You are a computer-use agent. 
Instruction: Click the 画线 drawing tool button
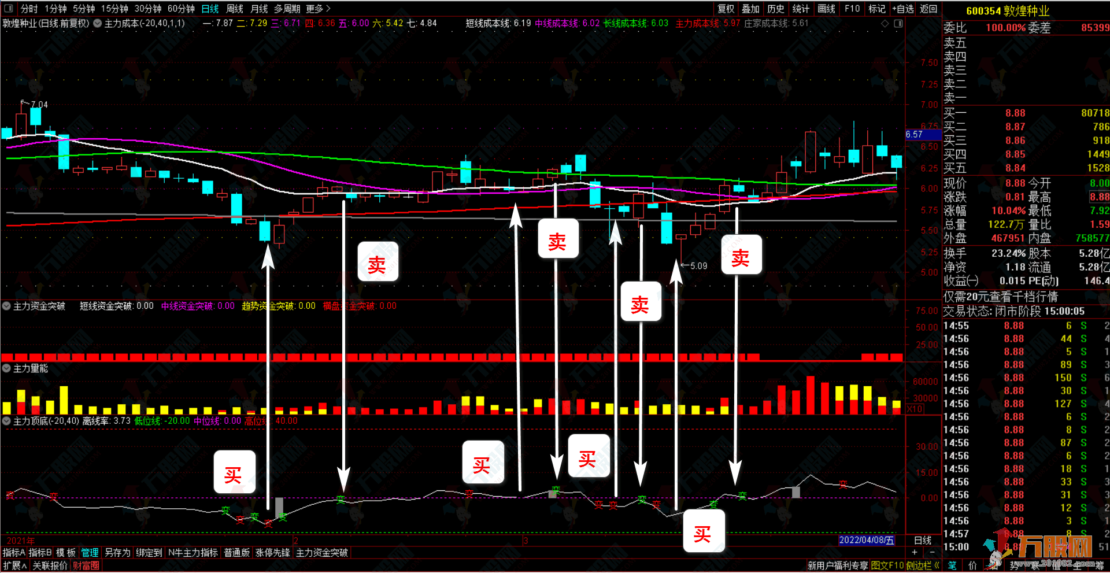click(x=826, y=9)
